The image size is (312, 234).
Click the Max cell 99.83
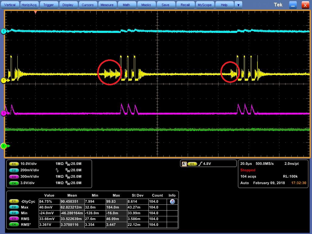(116, 201)
